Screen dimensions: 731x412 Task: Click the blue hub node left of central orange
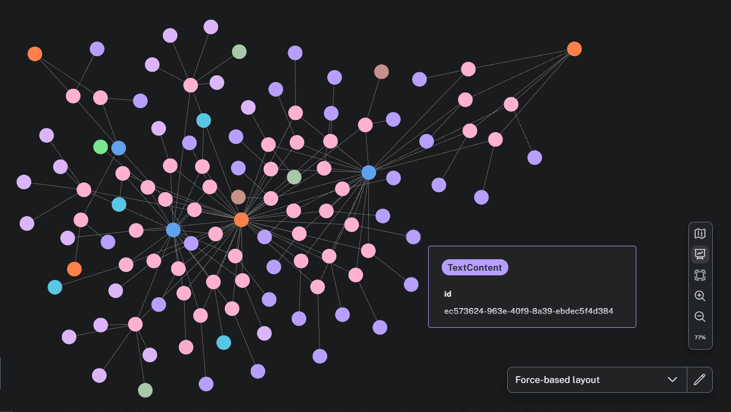point(173,230)
